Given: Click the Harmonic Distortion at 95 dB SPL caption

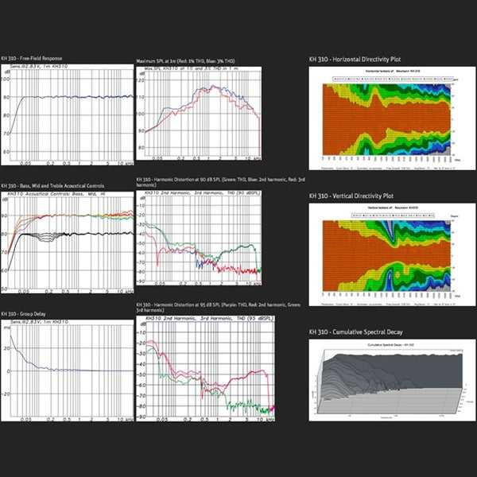Looking at the screenshot, I should [199, 307].
